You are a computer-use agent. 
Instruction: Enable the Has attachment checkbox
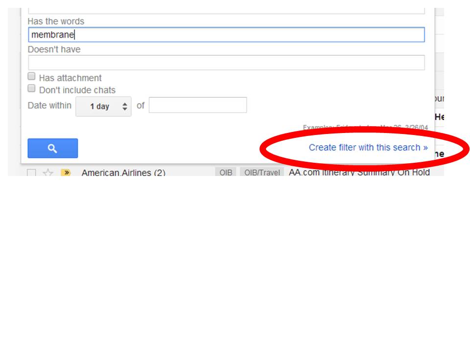(x=32, y=76)
